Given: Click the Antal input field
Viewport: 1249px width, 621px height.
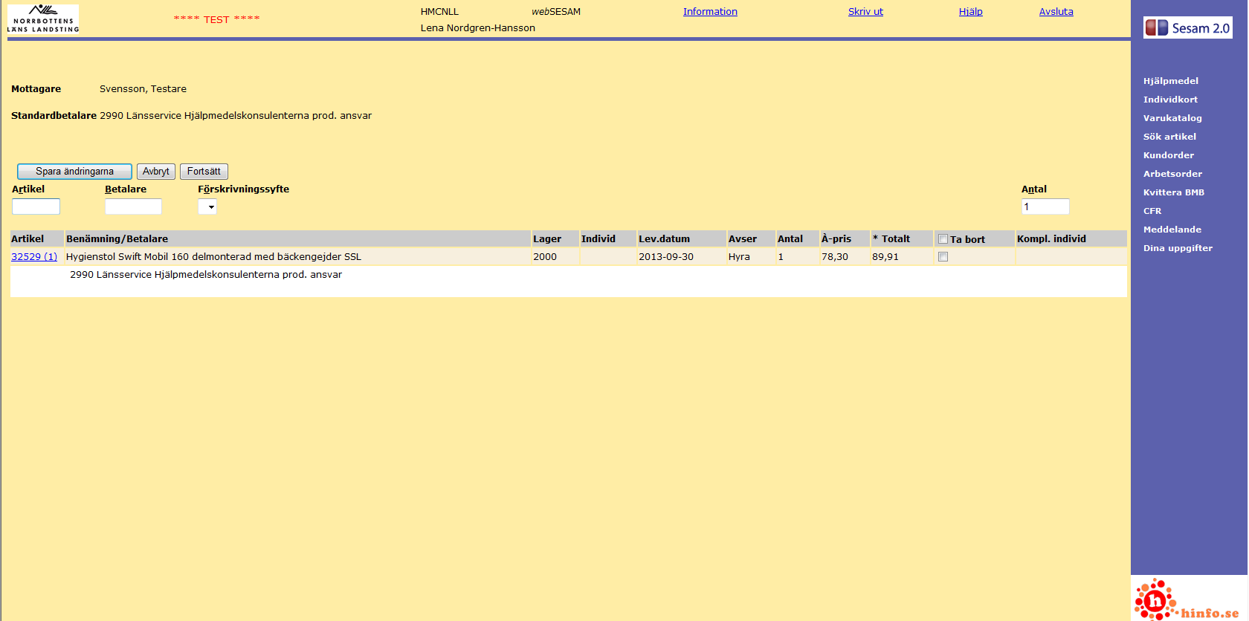Looking at the screenshot, I should pyautogui.click(x=1045, y=207).
